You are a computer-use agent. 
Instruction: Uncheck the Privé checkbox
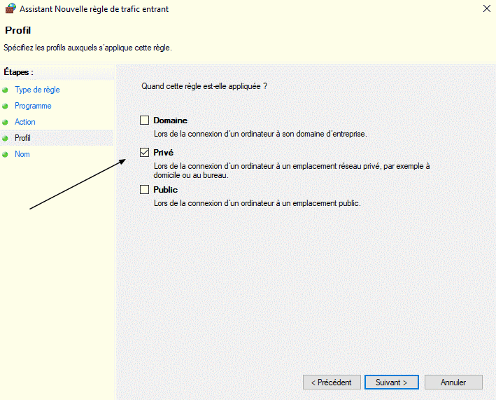(x=145, y=152)
